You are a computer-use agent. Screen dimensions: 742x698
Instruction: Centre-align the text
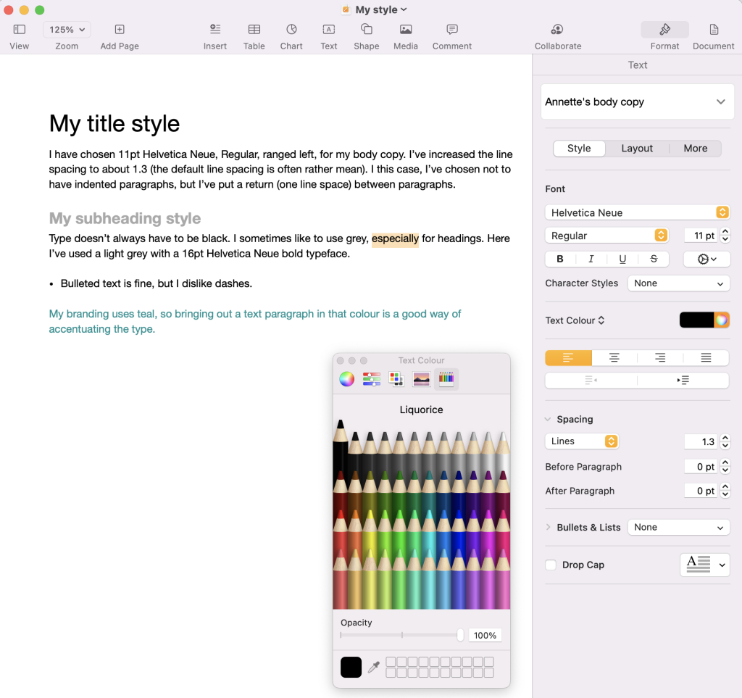pos(614,358)
